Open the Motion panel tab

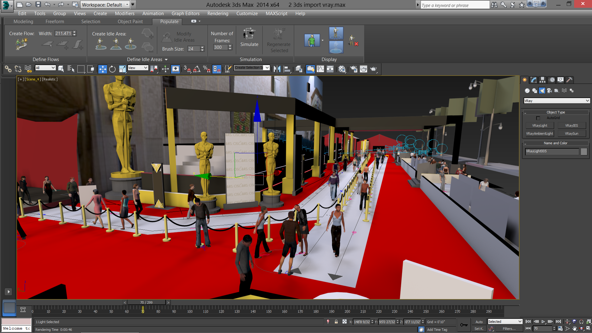click(x=552, y=80)
